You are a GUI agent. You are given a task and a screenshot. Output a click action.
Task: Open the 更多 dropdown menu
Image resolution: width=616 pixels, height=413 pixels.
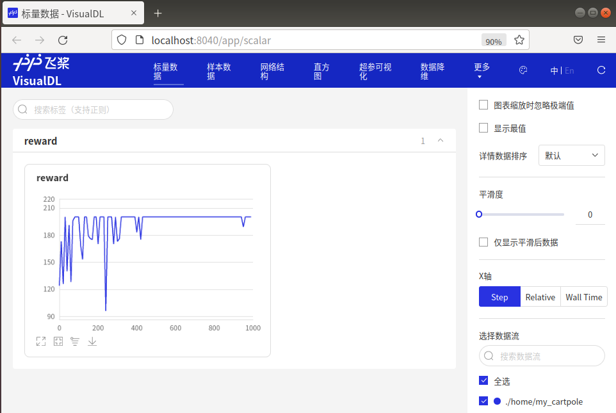point(482,70)
